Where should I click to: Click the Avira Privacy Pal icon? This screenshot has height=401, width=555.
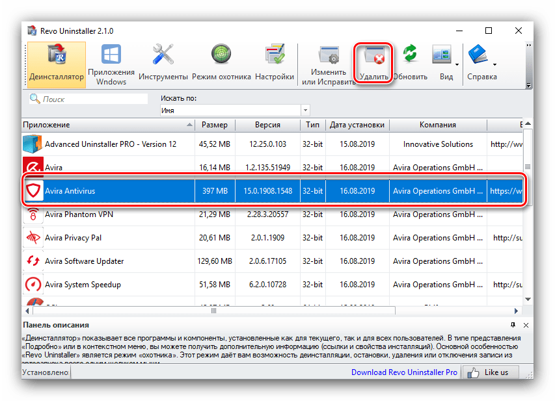click(x=33, y=238)
